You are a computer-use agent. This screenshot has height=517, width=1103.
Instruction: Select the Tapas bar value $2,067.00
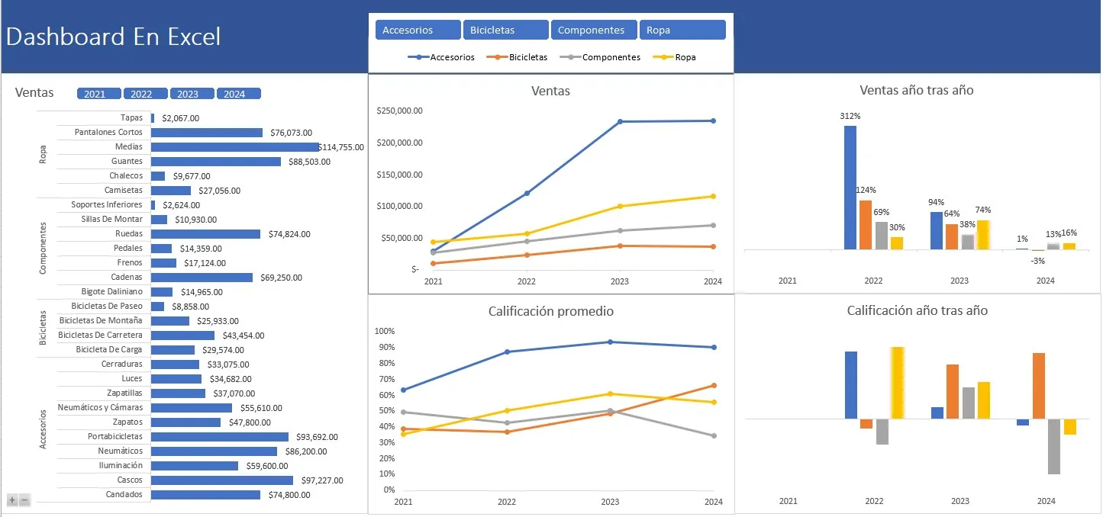click(x=181, y=118)
